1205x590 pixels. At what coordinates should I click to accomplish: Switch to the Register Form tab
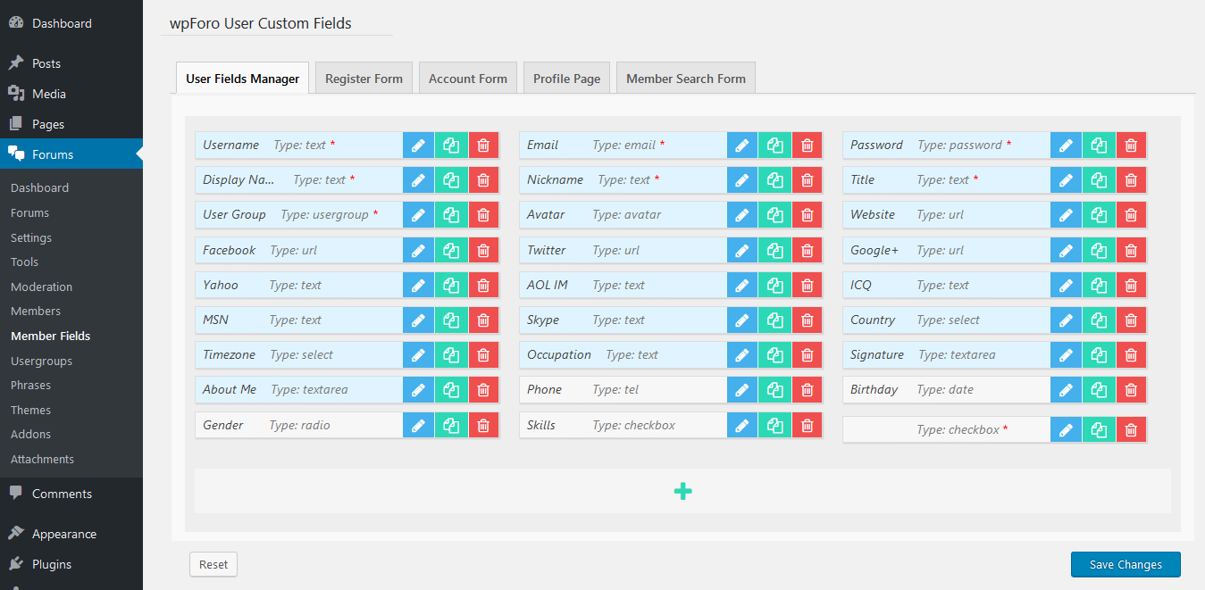364,79
